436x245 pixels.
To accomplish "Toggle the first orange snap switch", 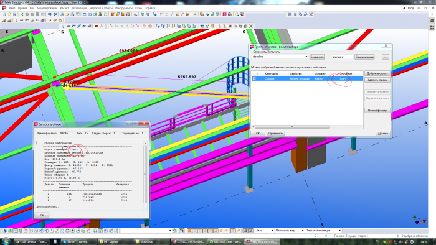I will click(189, 231).
